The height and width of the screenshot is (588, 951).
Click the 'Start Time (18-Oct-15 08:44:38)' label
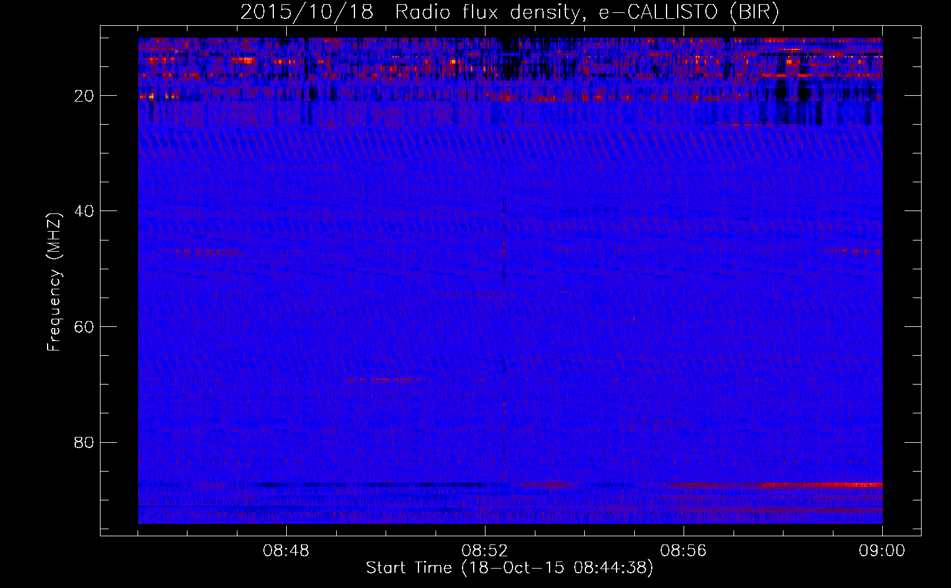point(510,568)
